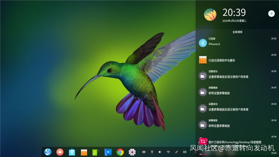Open the round menu button beside the clock

pyautogui.click(x=271, y=13)
